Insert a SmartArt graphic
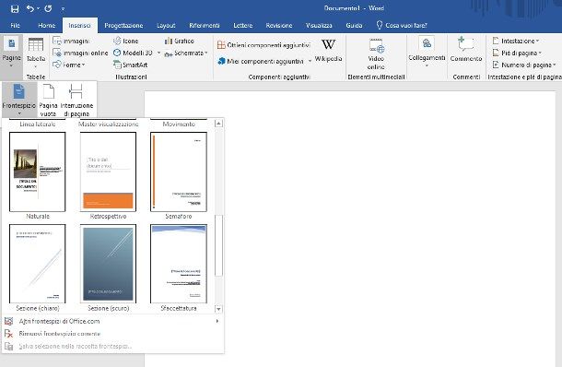The height and width of the screenshot is (367, 562). tap(131, 65)
